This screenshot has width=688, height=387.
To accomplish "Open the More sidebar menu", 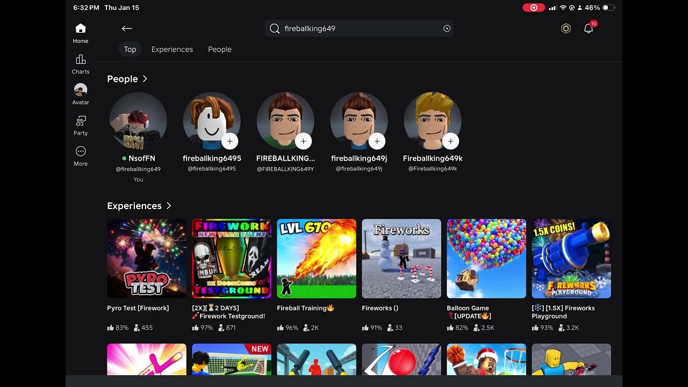I will [81, 156].
